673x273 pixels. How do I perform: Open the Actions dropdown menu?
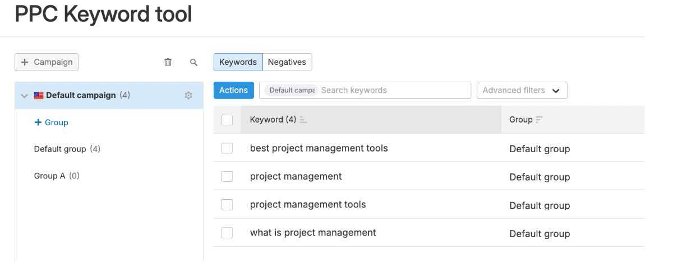pyautogui.click(x=233, y=91)
